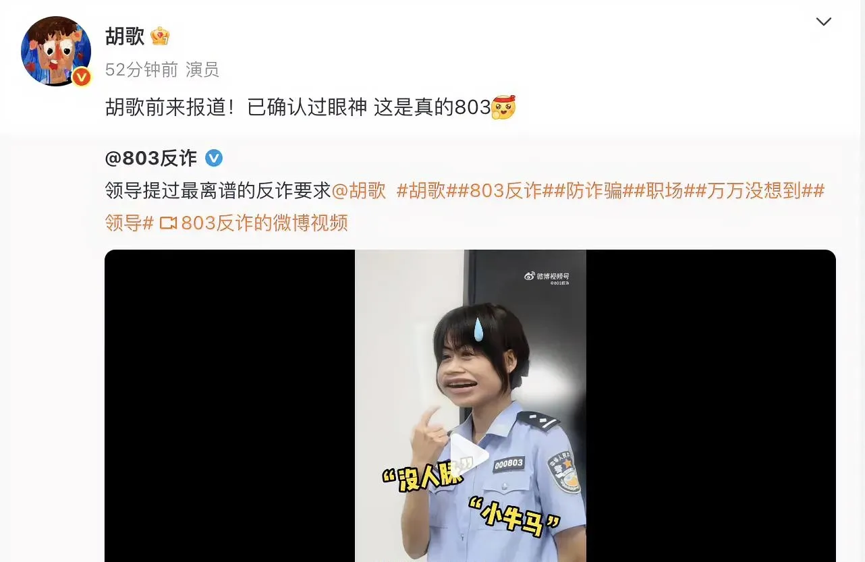This screenshot has width=865, height=562.
Task: Open the post options chevron menu
Action: click(x=823, y=22)
